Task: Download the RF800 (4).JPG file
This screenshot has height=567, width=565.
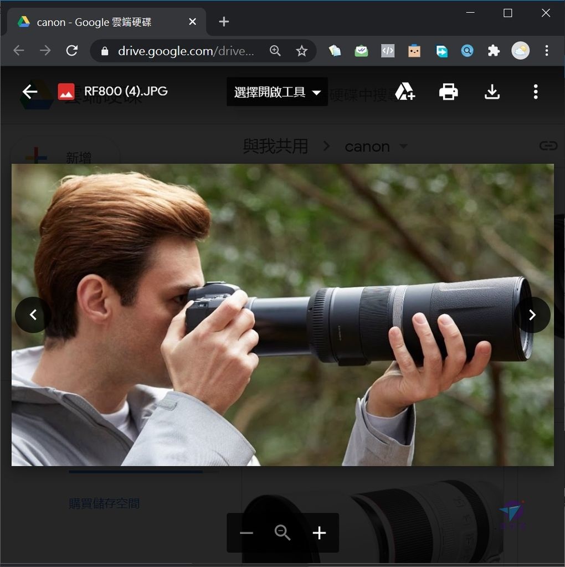Action: (492, 92)
